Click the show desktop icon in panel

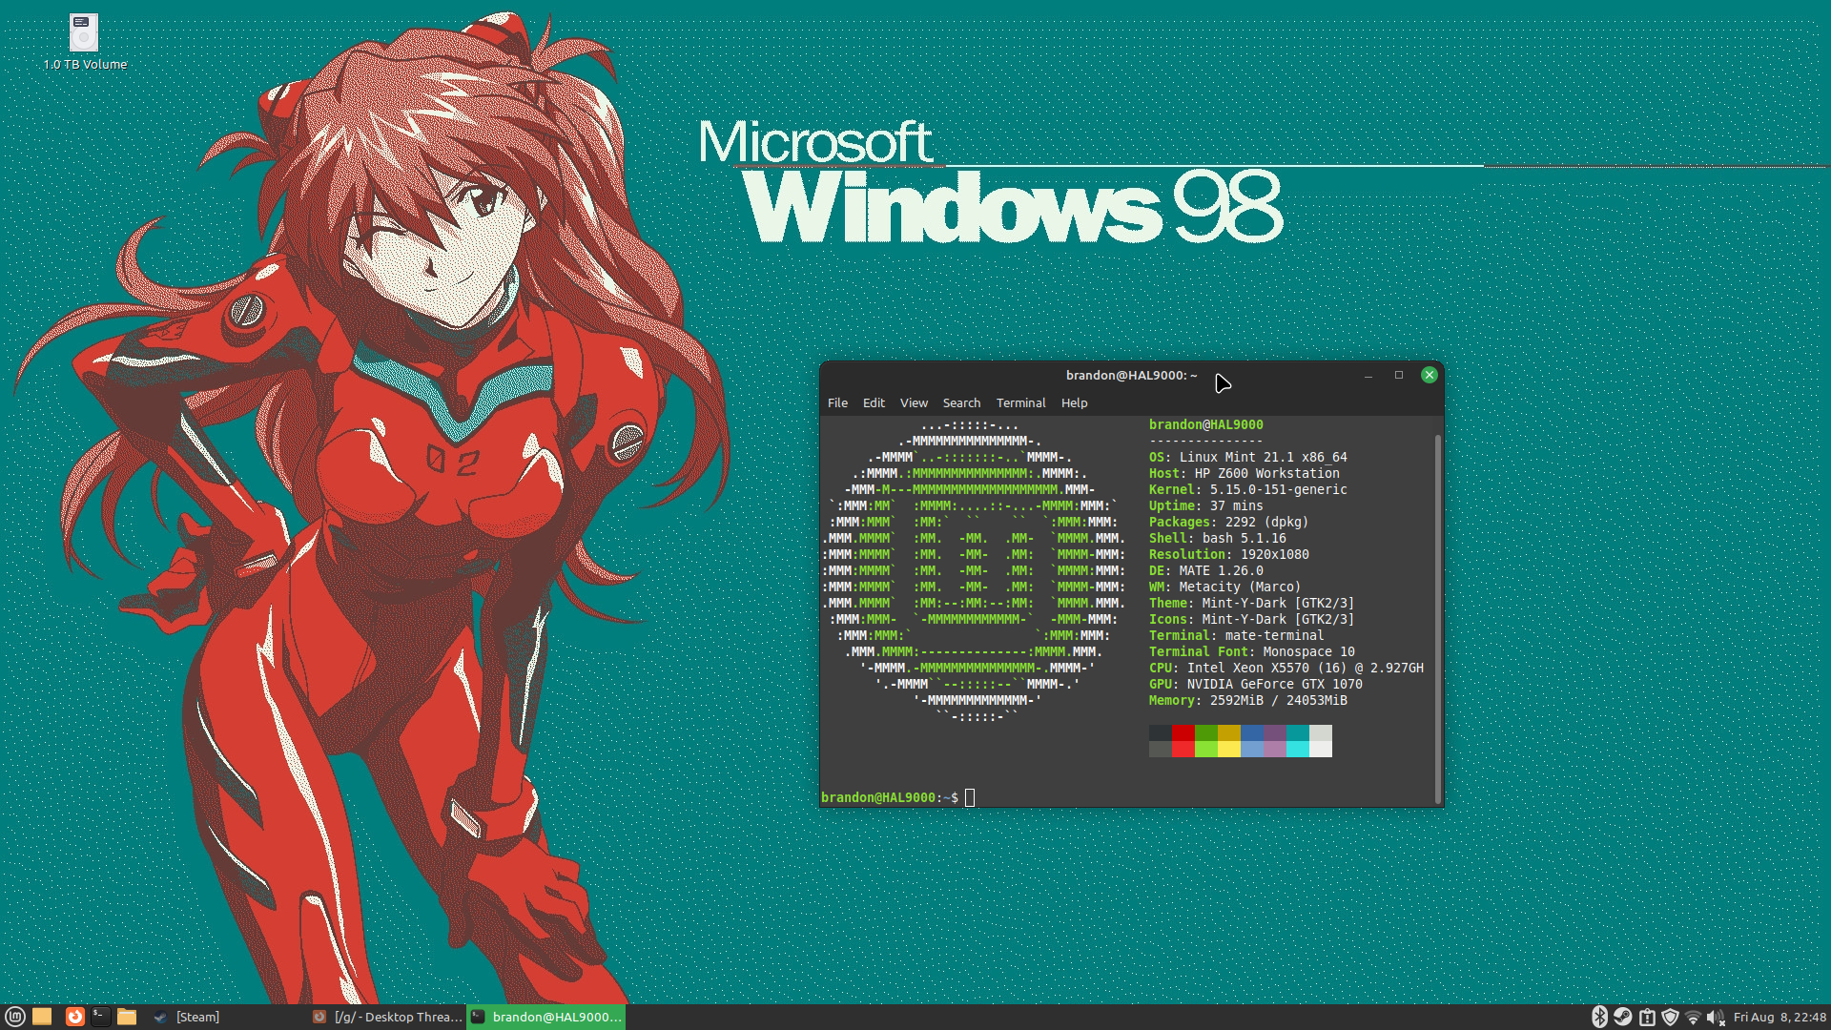(x=42, y=1017)
